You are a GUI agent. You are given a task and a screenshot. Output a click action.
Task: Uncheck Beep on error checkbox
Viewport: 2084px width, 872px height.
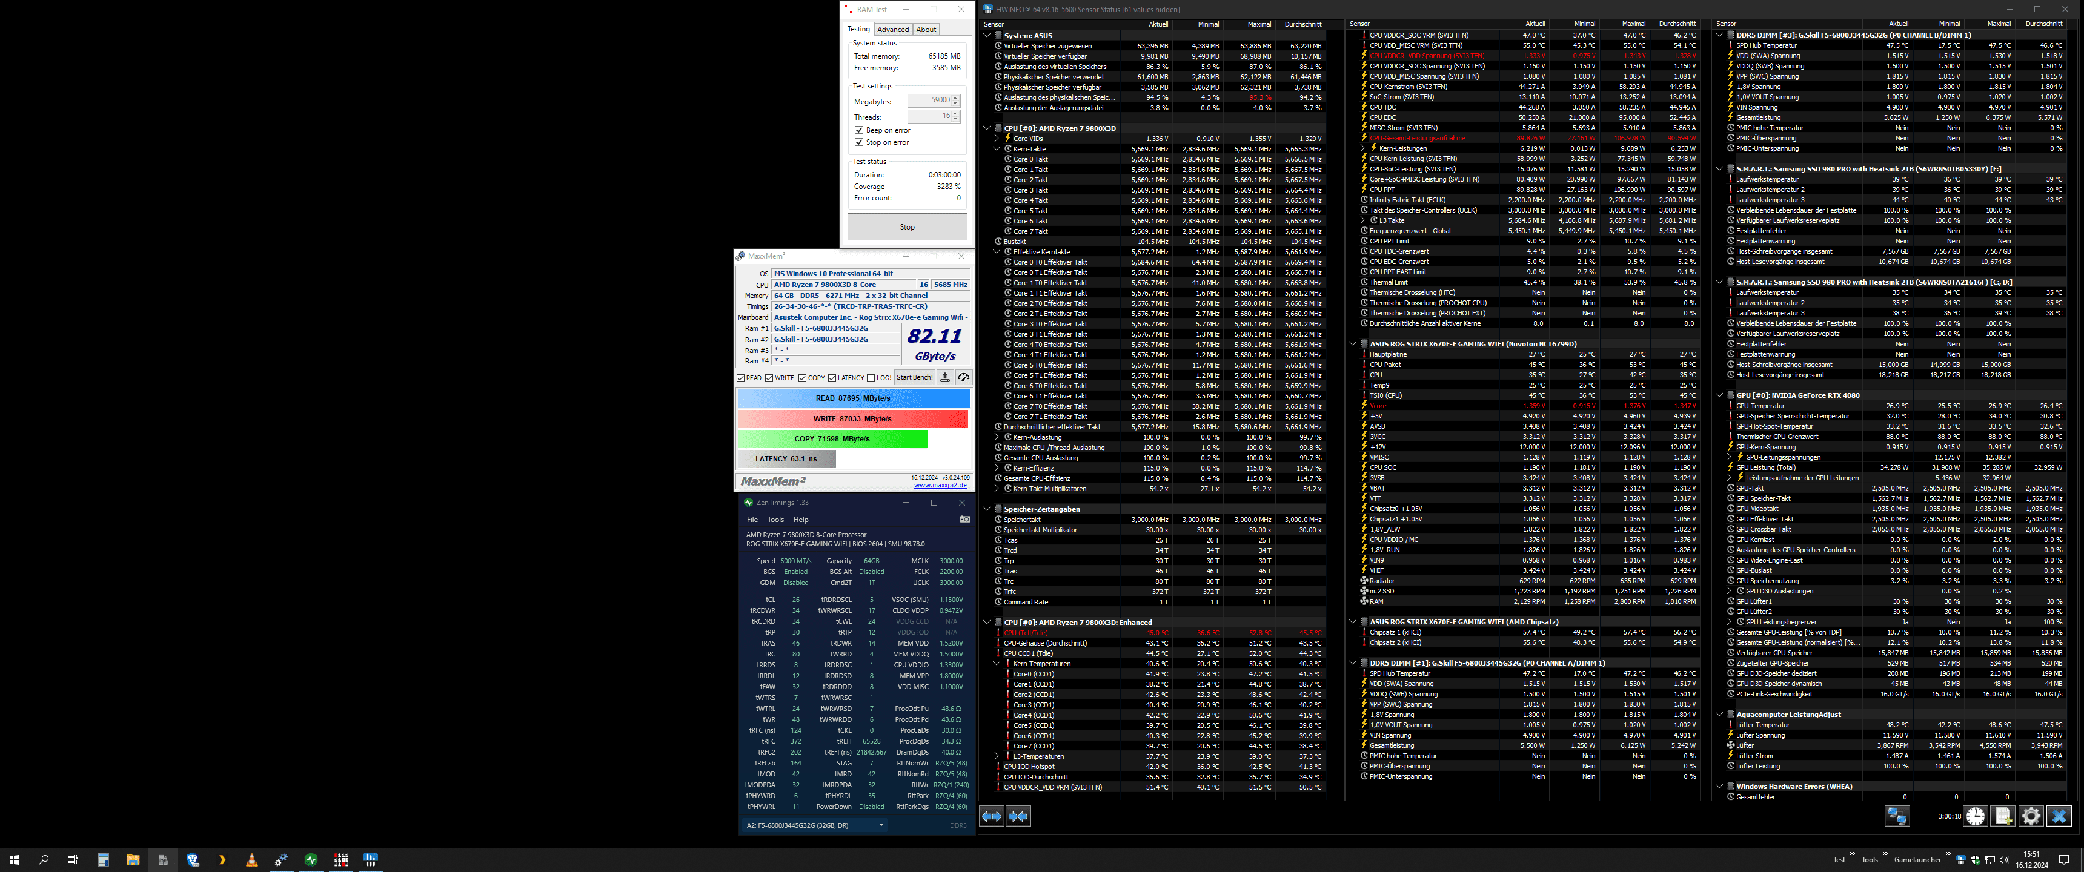pyautogui.click(x=859, y=130)
